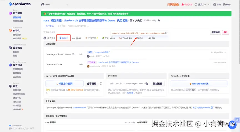Image resolution: width=240 pixels, height=132 pixels.
Task: Copy the SSH command icon
Action: click(146, 83)
